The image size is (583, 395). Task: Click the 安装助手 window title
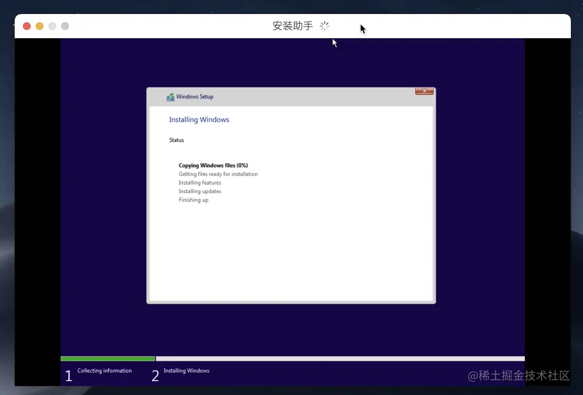(293, 25)
